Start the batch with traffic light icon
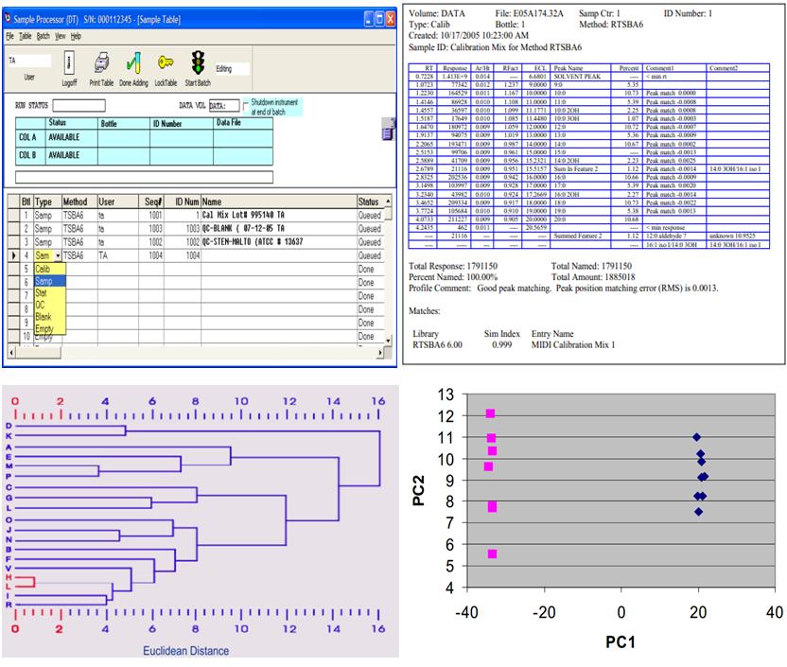The height and width of the screenshot is (667, 787). [x=198, y=63]
